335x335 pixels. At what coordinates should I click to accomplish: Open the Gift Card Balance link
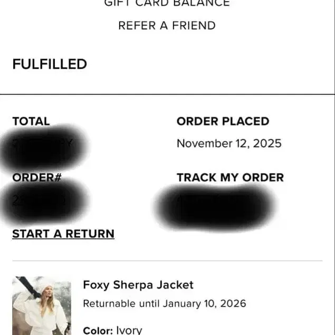point(167,3)
